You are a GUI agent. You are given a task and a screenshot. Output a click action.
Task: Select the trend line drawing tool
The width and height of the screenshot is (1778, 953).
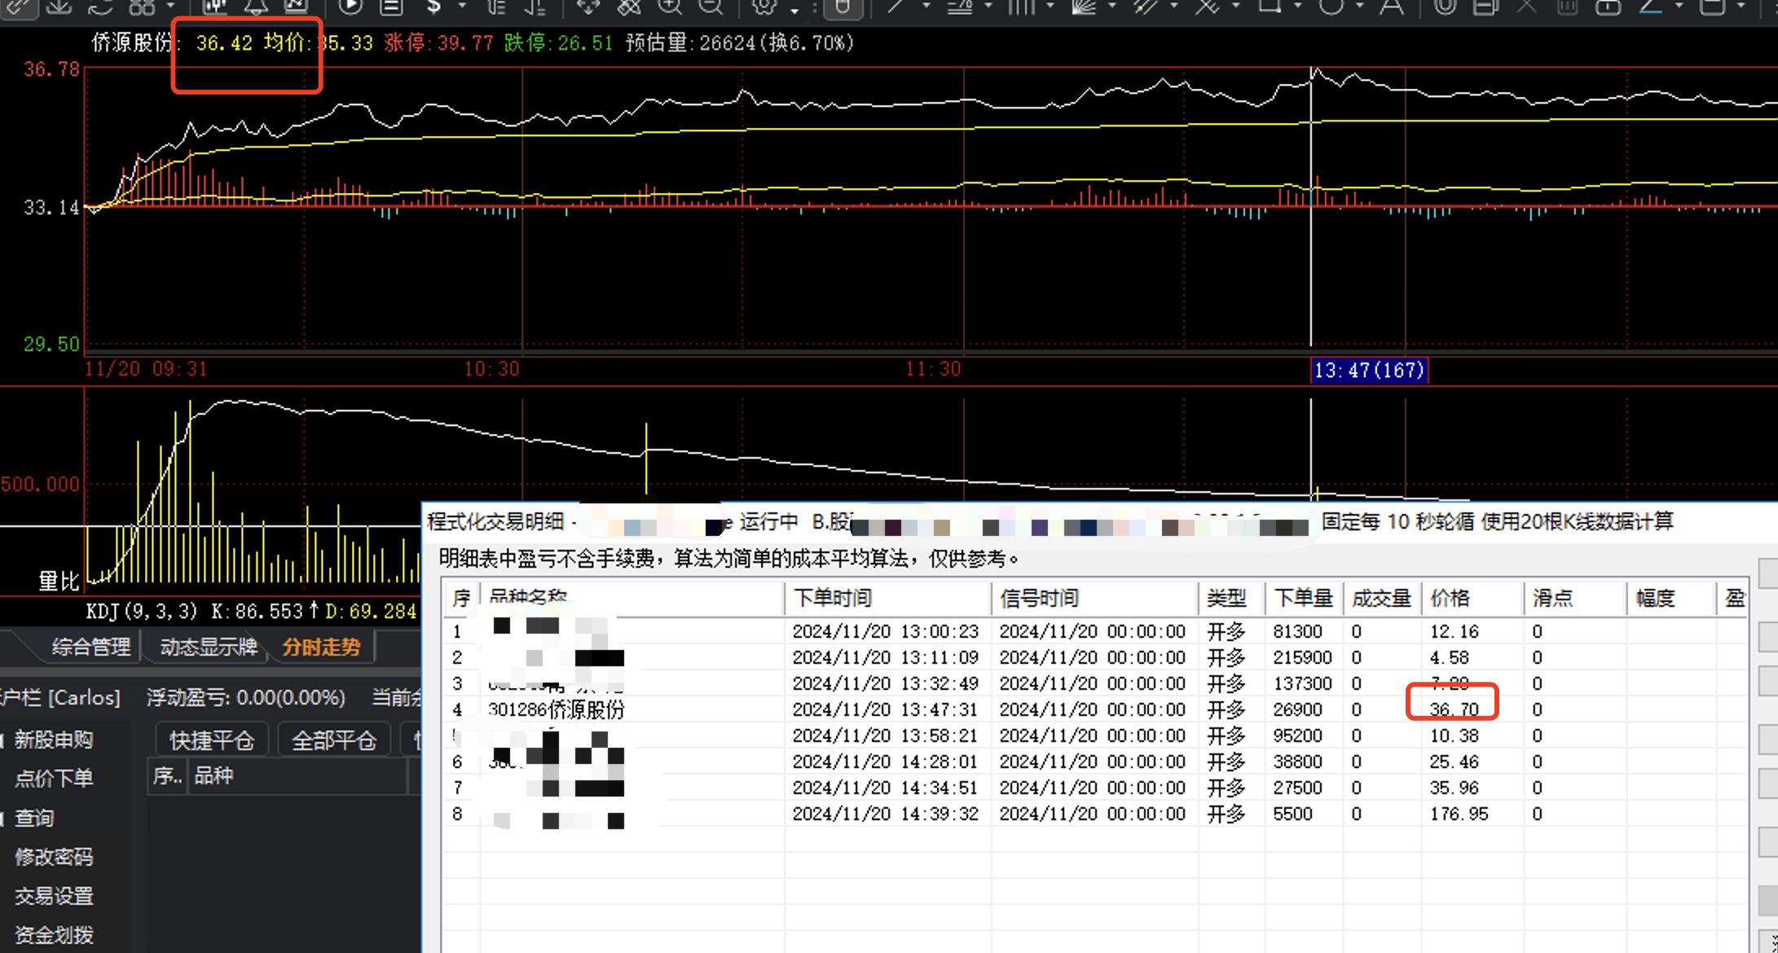tap(896, 7)
